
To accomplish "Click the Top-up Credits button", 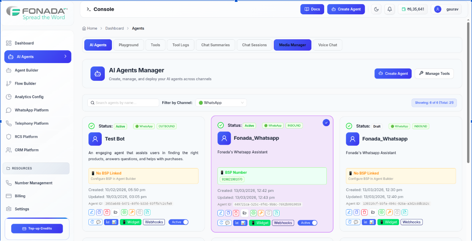I will click(x=37, y=229).
